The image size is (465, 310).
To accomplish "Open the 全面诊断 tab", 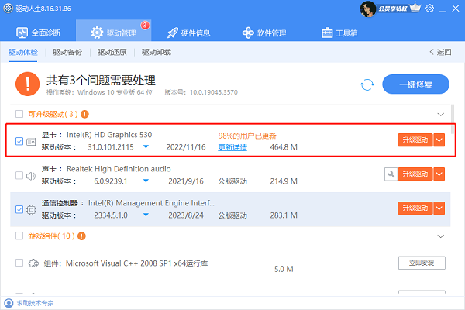I will click(38, 33).
